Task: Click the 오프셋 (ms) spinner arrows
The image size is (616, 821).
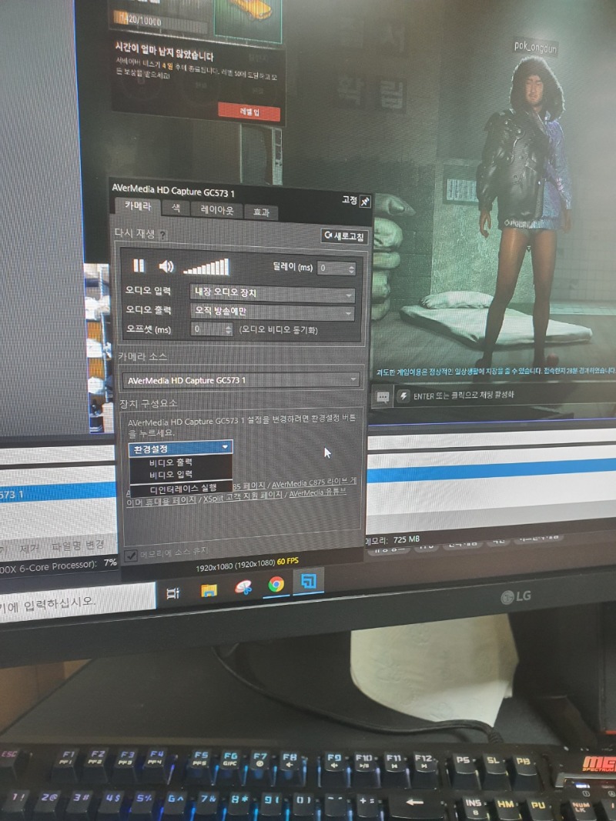Action: tap(229, 329)
